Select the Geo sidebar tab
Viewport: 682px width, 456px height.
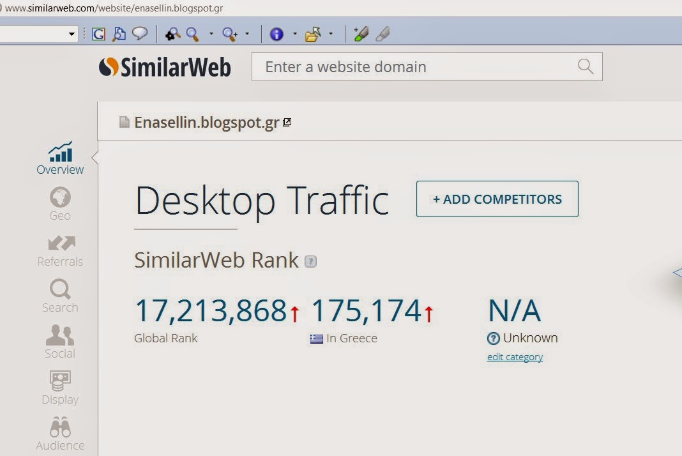60,204
